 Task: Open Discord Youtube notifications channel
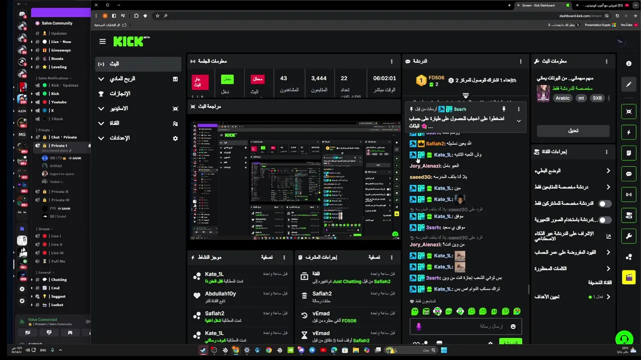point(59,102)
